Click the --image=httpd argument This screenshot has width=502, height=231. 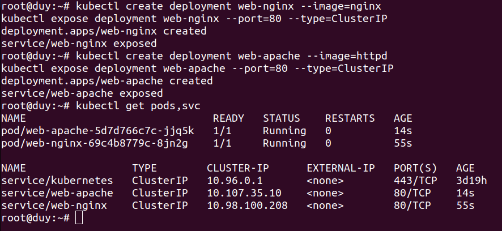pos(347,56)
